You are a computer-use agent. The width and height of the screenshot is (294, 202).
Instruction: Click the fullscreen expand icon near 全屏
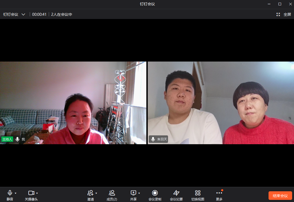278,14
